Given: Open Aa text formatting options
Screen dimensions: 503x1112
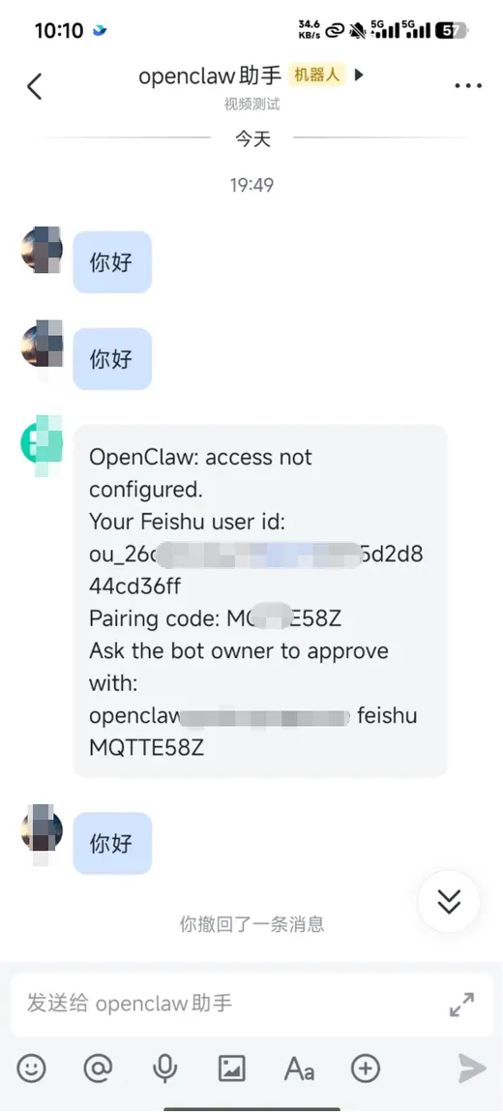Looking at the screenshot, I should (299, 1068).
